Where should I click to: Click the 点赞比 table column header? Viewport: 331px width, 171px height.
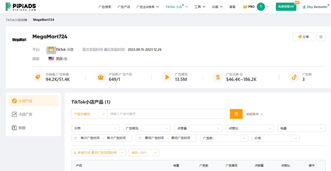point(285,166)
